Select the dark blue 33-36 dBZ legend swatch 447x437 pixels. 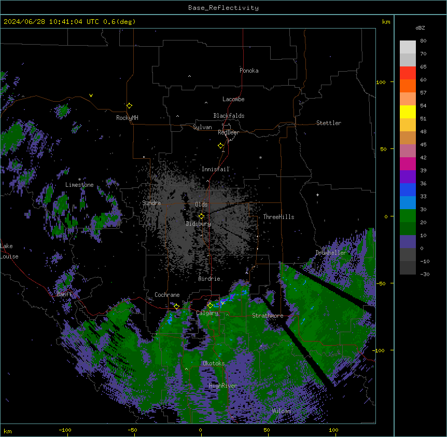(408, 189)
